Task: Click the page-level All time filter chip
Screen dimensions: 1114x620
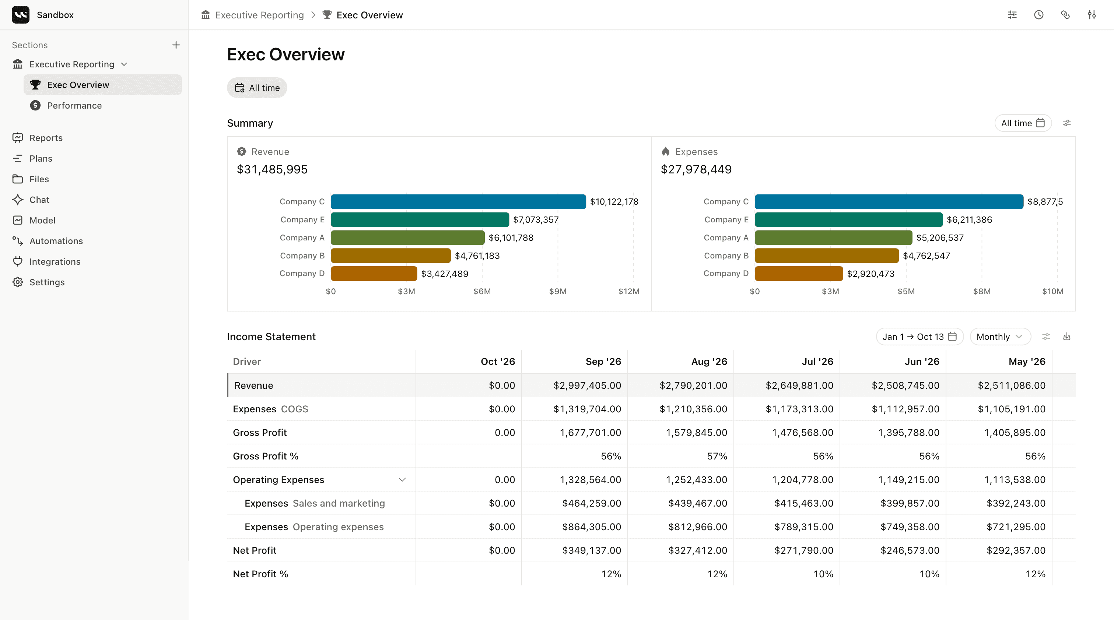Action: pyautogui.click(x=257, y=88)
